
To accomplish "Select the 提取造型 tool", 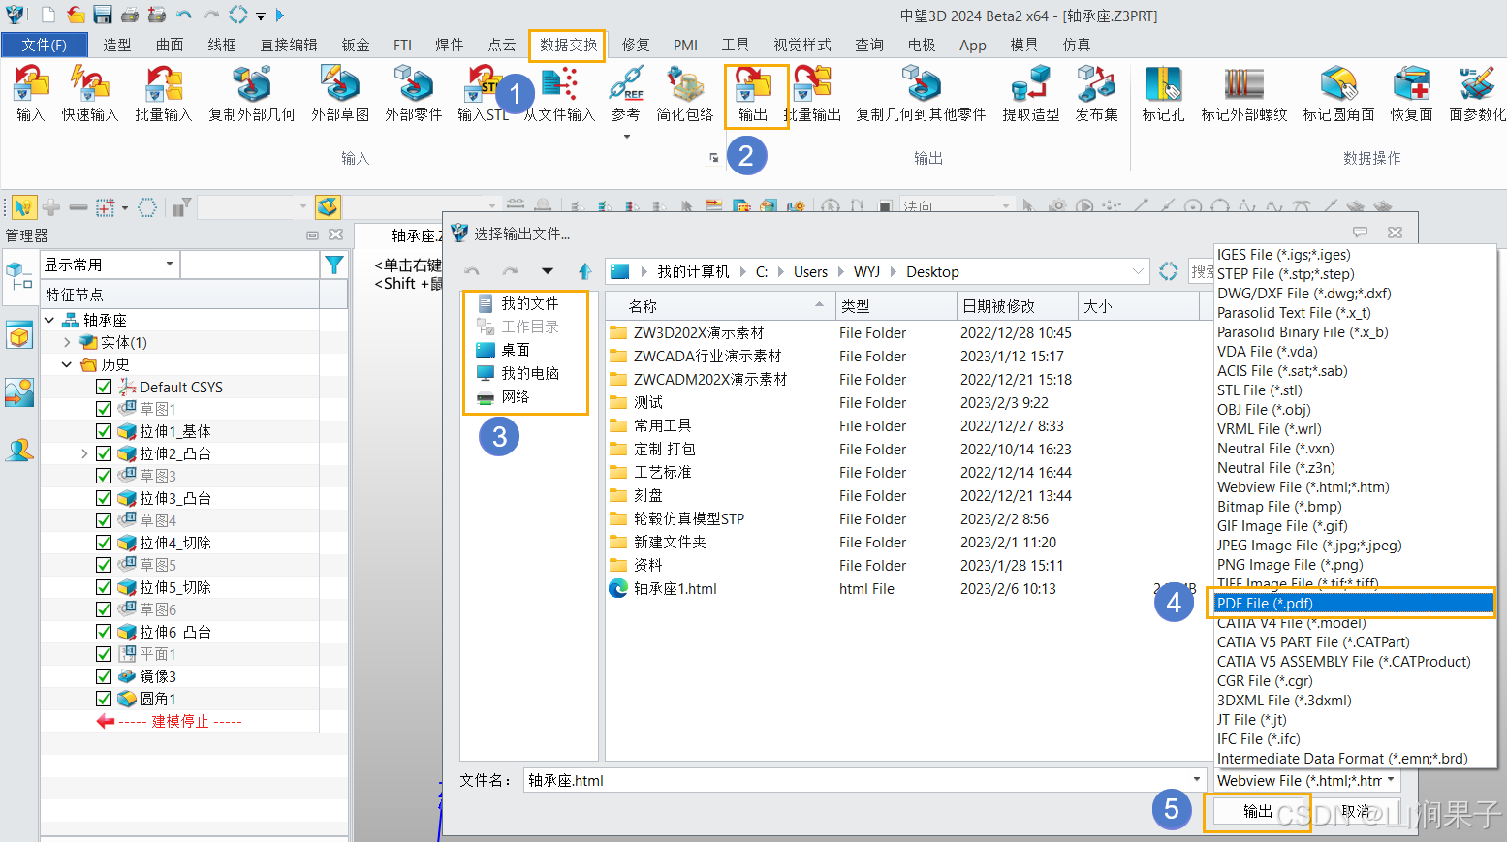I will pyautogui.click(x=1030, y=94).
